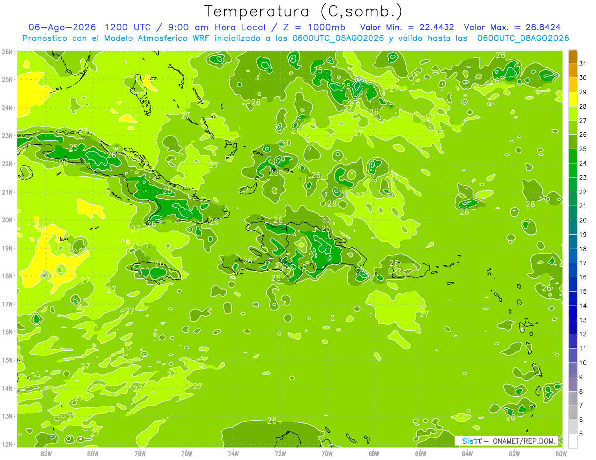Click the "60W" longitude axis label
596x460 pixels.
(561, 453)
